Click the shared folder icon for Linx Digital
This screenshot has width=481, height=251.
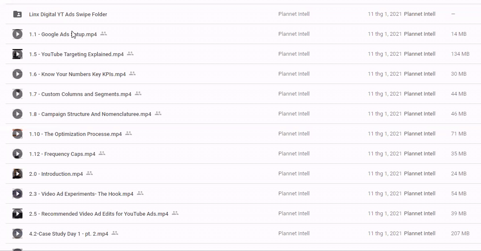coord(17,14)
